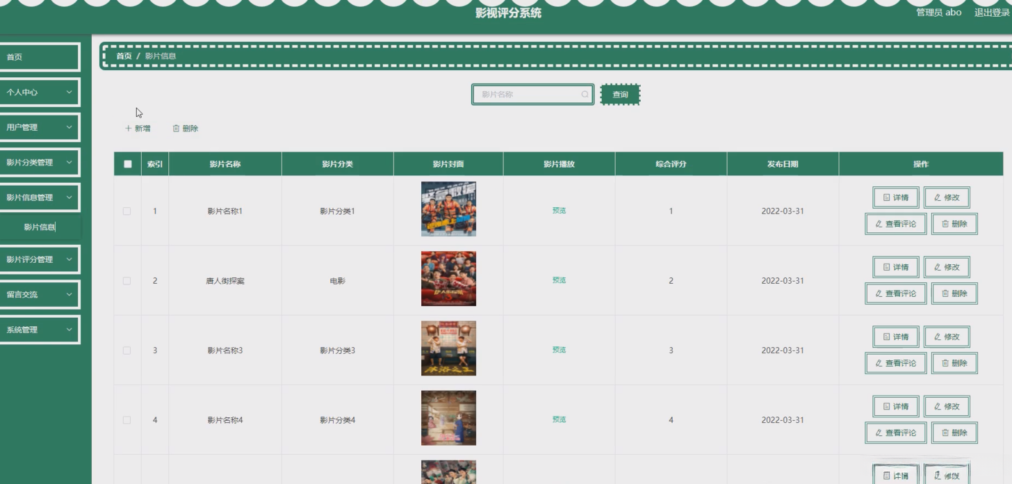Select the 影片信息 submenu item
The height and width of the screenshot is (484, 1012).
coord(40,227)
